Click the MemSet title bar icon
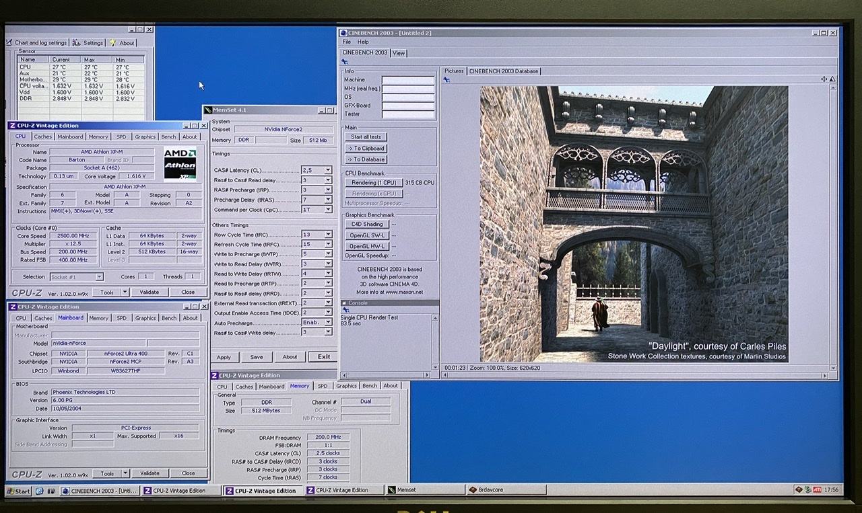This screenshot has width=862, height=513. click(x=207, y=110)
